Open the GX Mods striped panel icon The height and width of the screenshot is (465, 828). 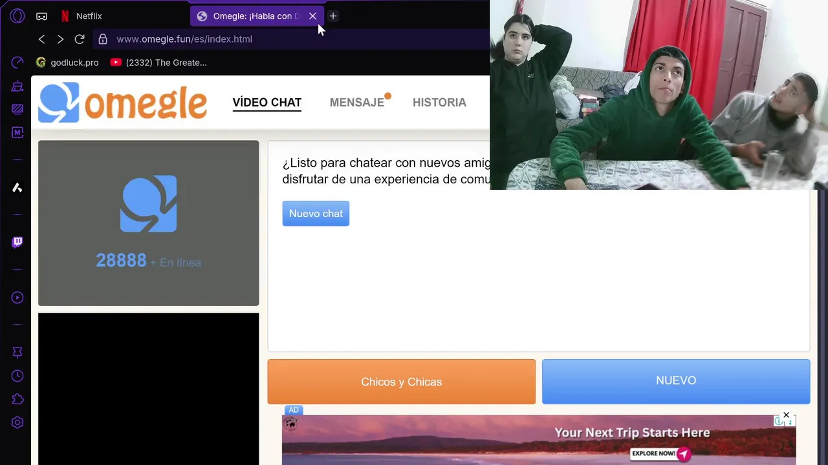(17, 109)
